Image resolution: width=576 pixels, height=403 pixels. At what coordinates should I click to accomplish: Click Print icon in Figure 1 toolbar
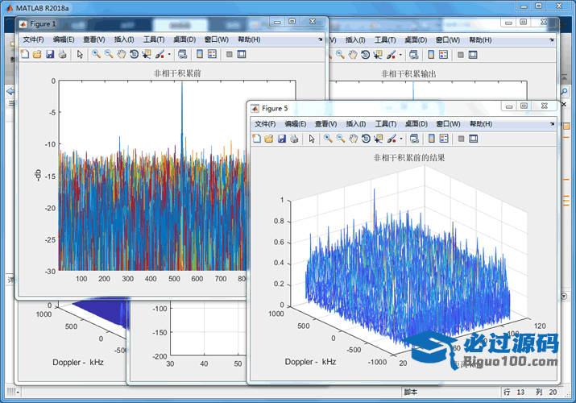[x=62, y=54]
